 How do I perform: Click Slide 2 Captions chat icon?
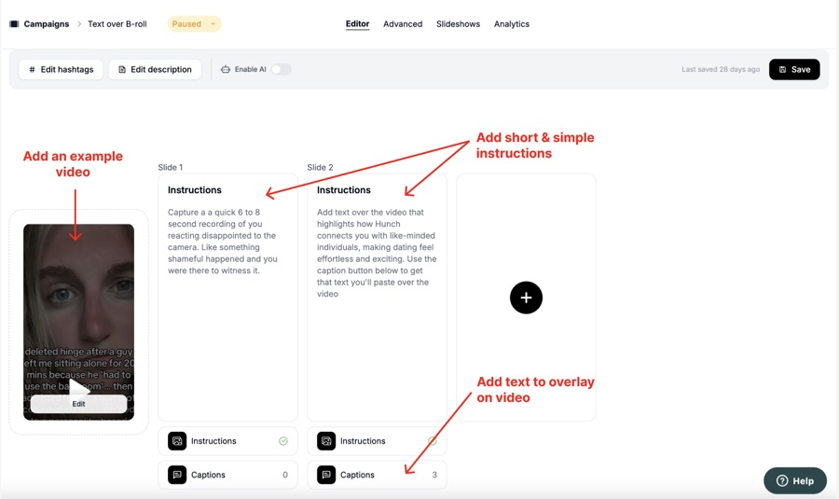tap(326, 475)
